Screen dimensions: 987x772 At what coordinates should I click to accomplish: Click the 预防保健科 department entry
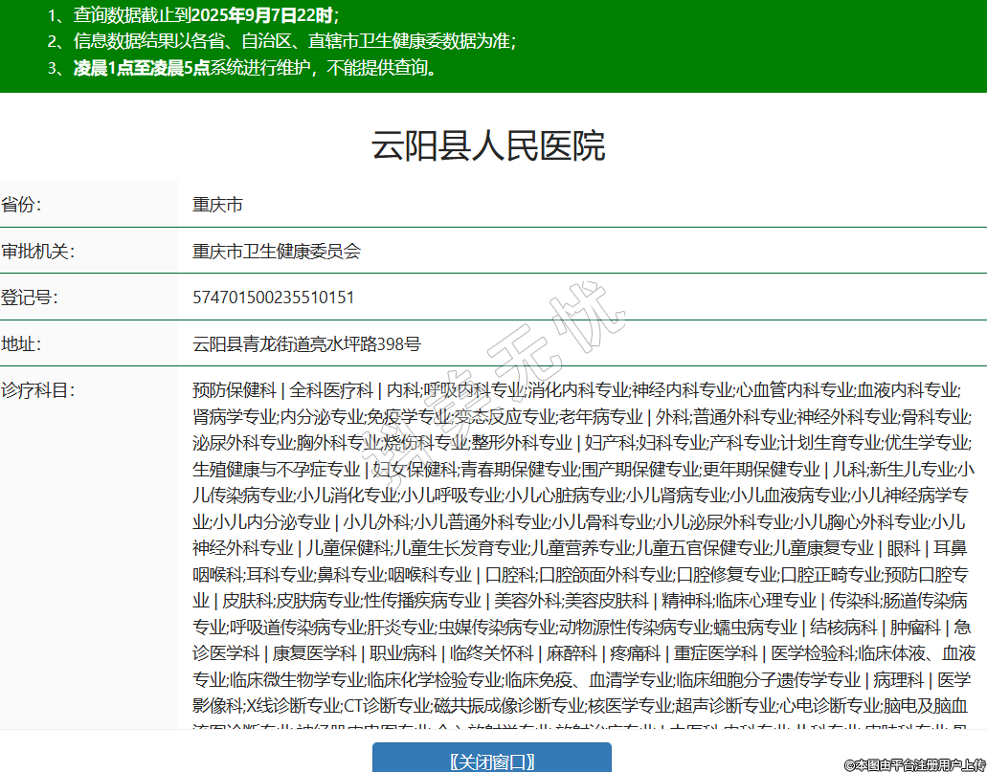[234, 390]
